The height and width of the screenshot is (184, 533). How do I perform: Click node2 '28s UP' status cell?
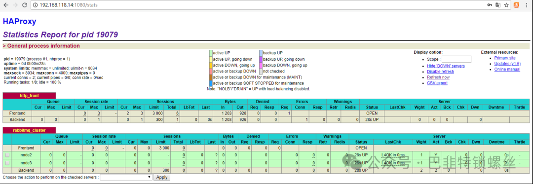click(361, 155)
